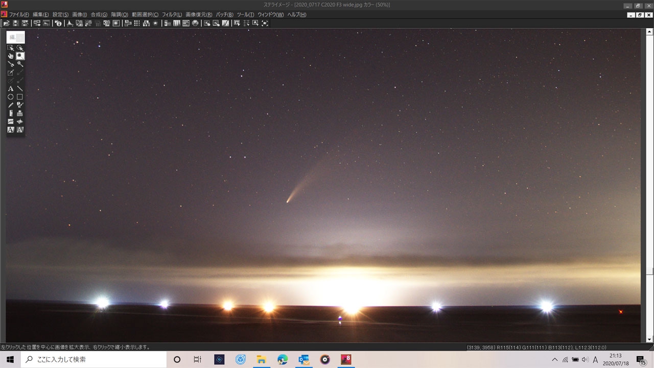654x368 pixels.
Task: Click the Windows Start button
Action: [10, 360]
